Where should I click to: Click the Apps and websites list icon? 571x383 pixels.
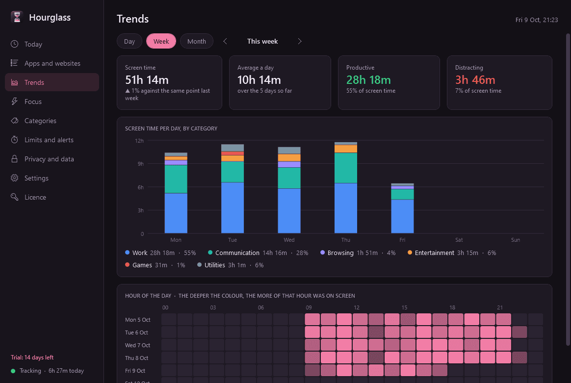pos(15,63)
